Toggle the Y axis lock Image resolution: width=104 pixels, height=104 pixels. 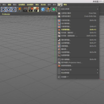click(8, 10)
